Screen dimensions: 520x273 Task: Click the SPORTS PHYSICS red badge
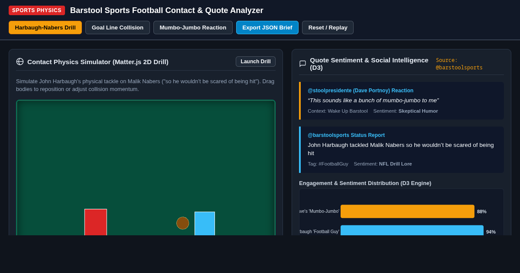37,10
